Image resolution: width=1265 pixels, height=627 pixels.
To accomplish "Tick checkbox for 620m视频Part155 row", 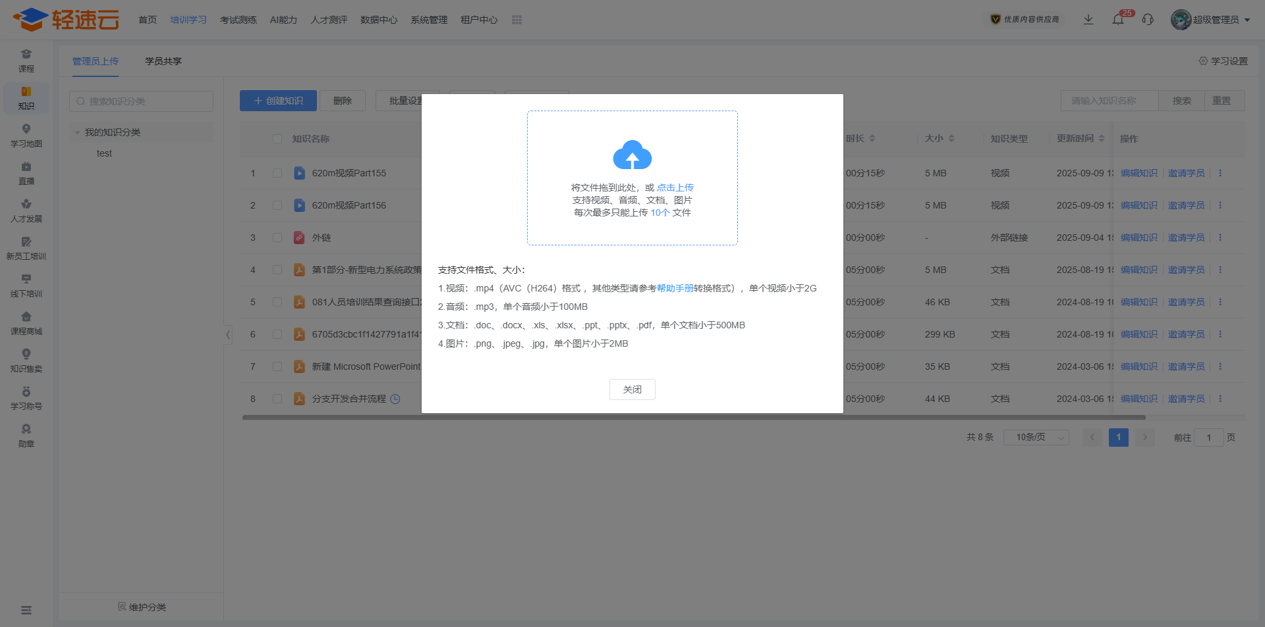I will pyautogui.click(x=277, y=173).
